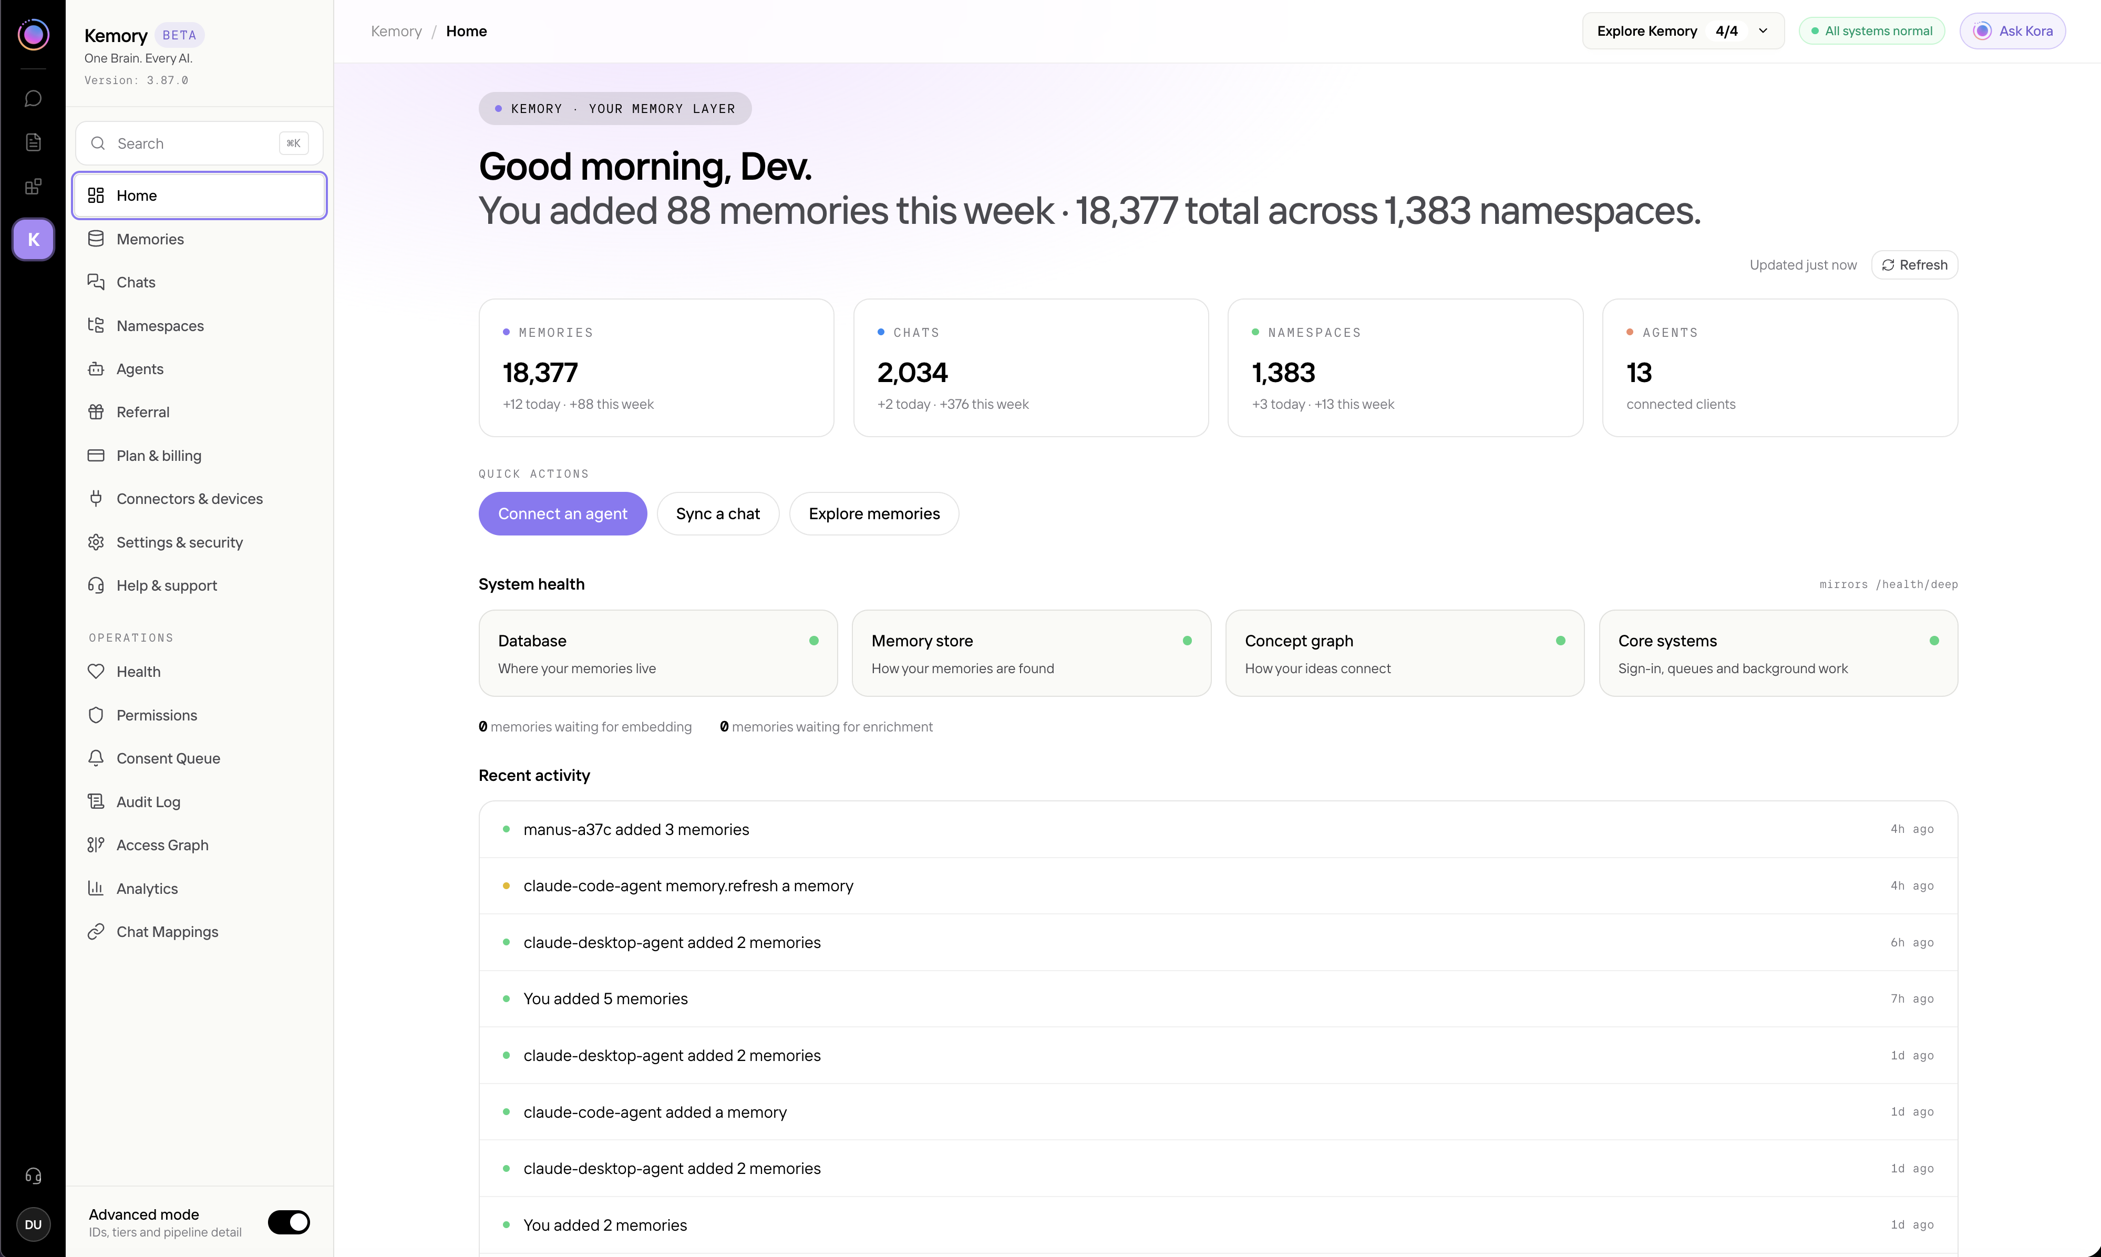This screenshot has width=2101, height=1257.
Task: Click the Settings & security gear icon
Action: coord(97,542)
